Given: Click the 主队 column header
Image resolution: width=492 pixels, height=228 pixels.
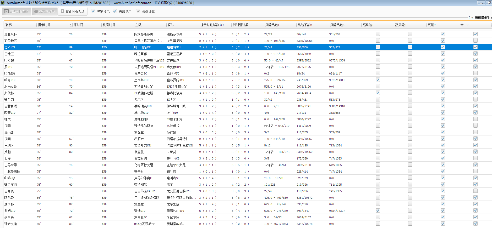Looking at the screenshot, I should 138,25.
